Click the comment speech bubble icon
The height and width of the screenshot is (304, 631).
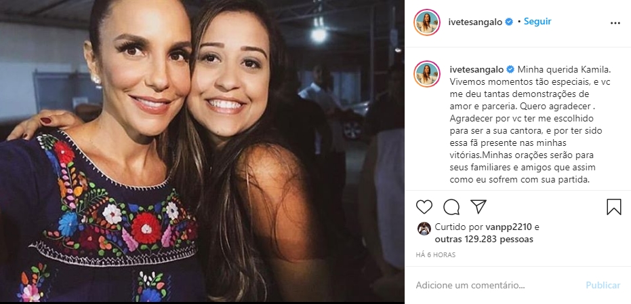[x=451, y=207]
